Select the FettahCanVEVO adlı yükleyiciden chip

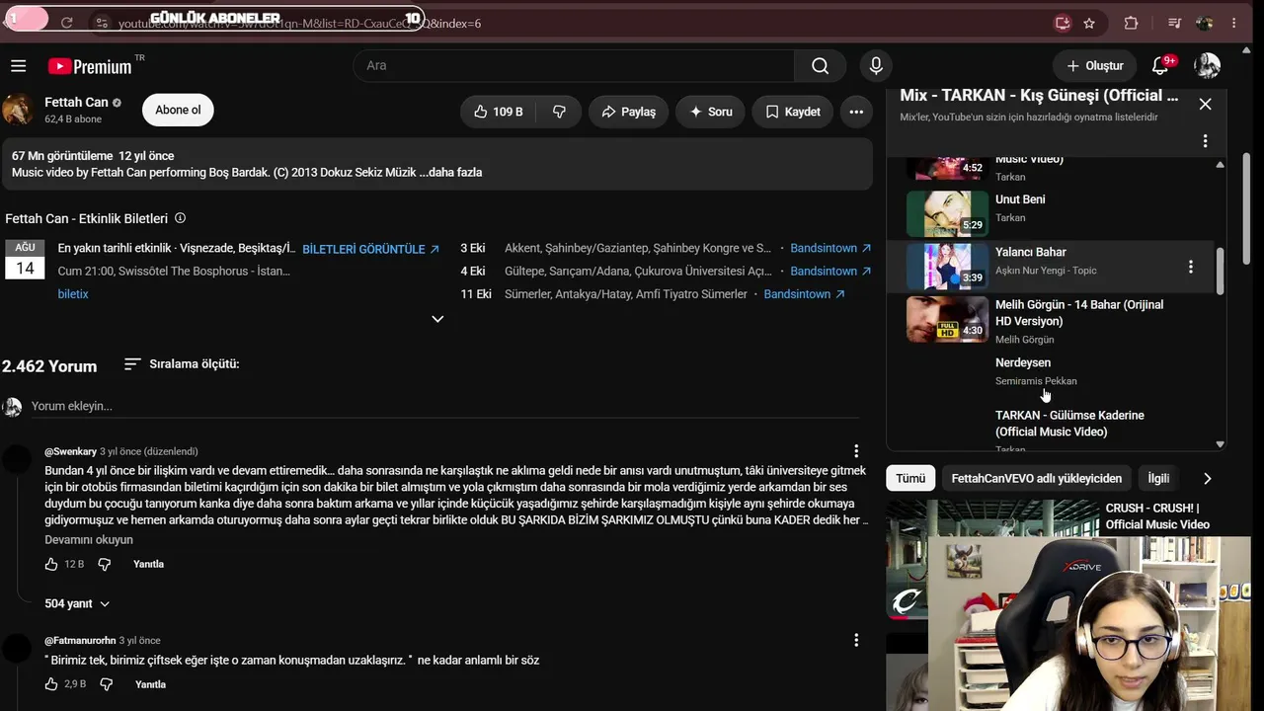coord(1037,478)
